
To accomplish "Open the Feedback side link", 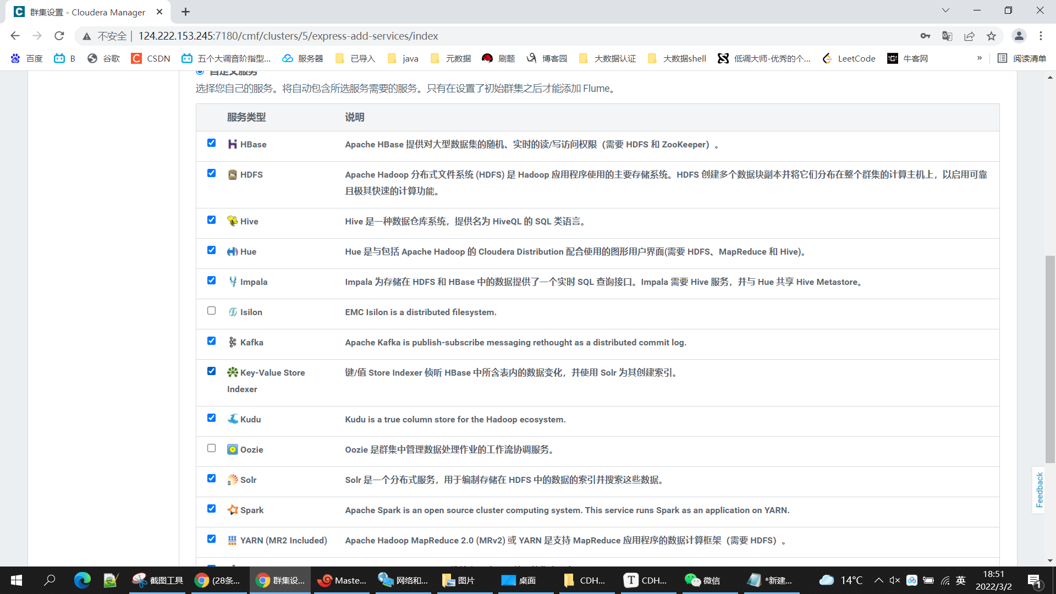I will tap(1039, 490).
